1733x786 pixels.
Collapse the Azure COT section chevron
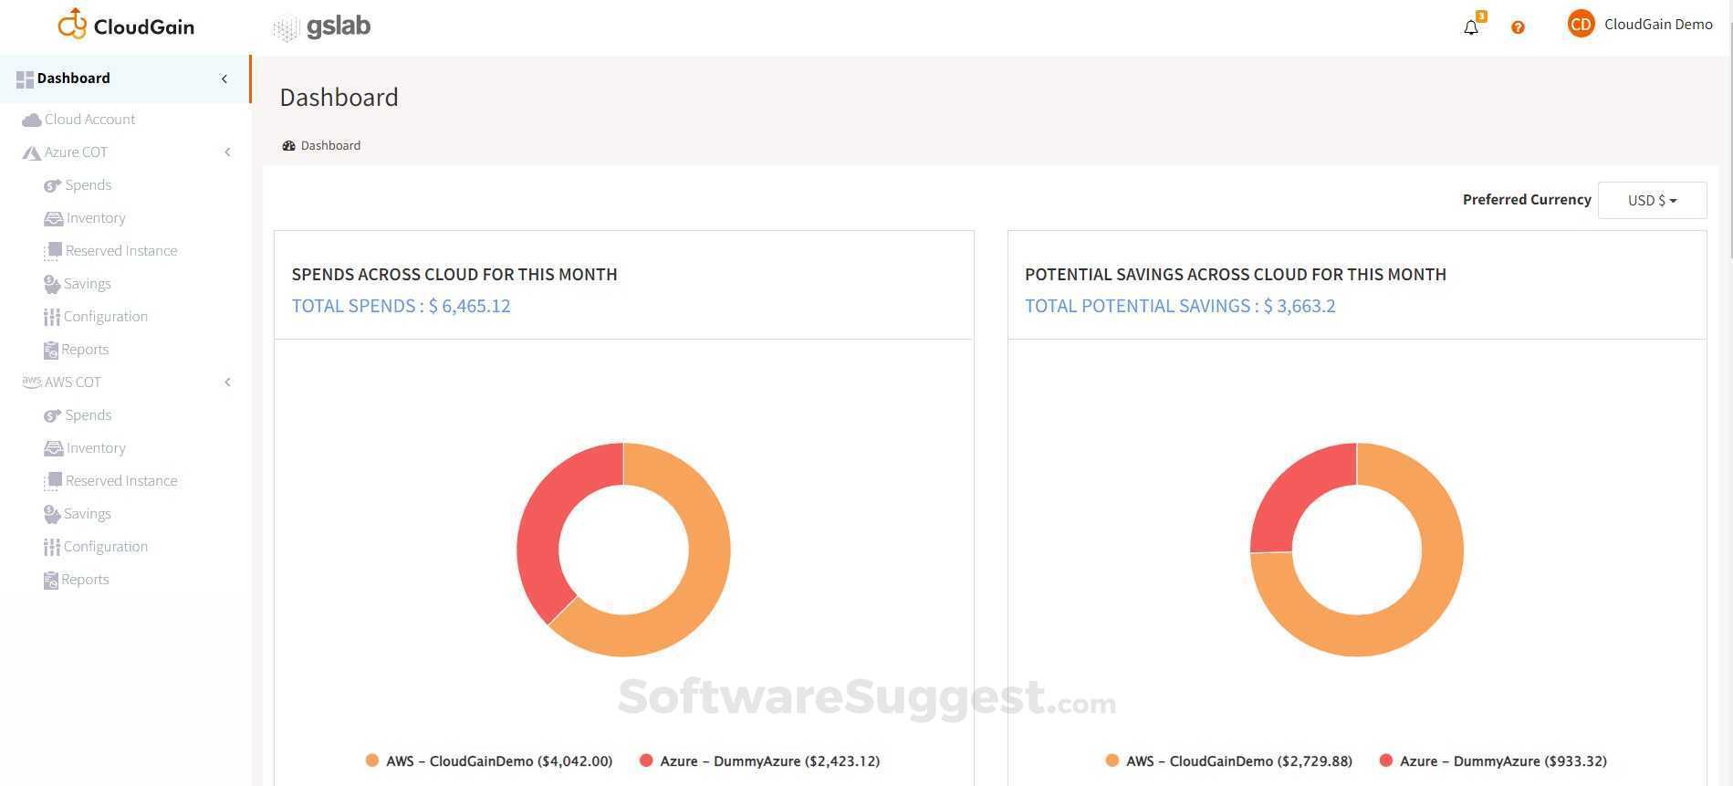227,152
